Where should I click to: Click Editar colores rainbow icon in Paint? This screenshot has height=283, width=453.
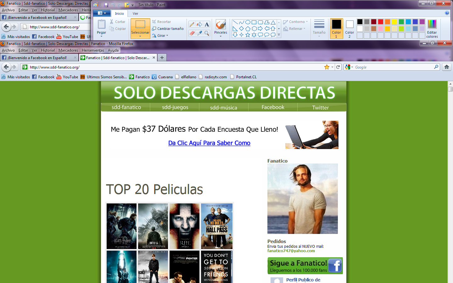click(432, 24)
